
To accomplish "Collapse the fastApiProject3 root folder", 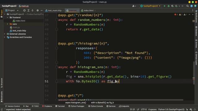I will [x=5, y=14].
